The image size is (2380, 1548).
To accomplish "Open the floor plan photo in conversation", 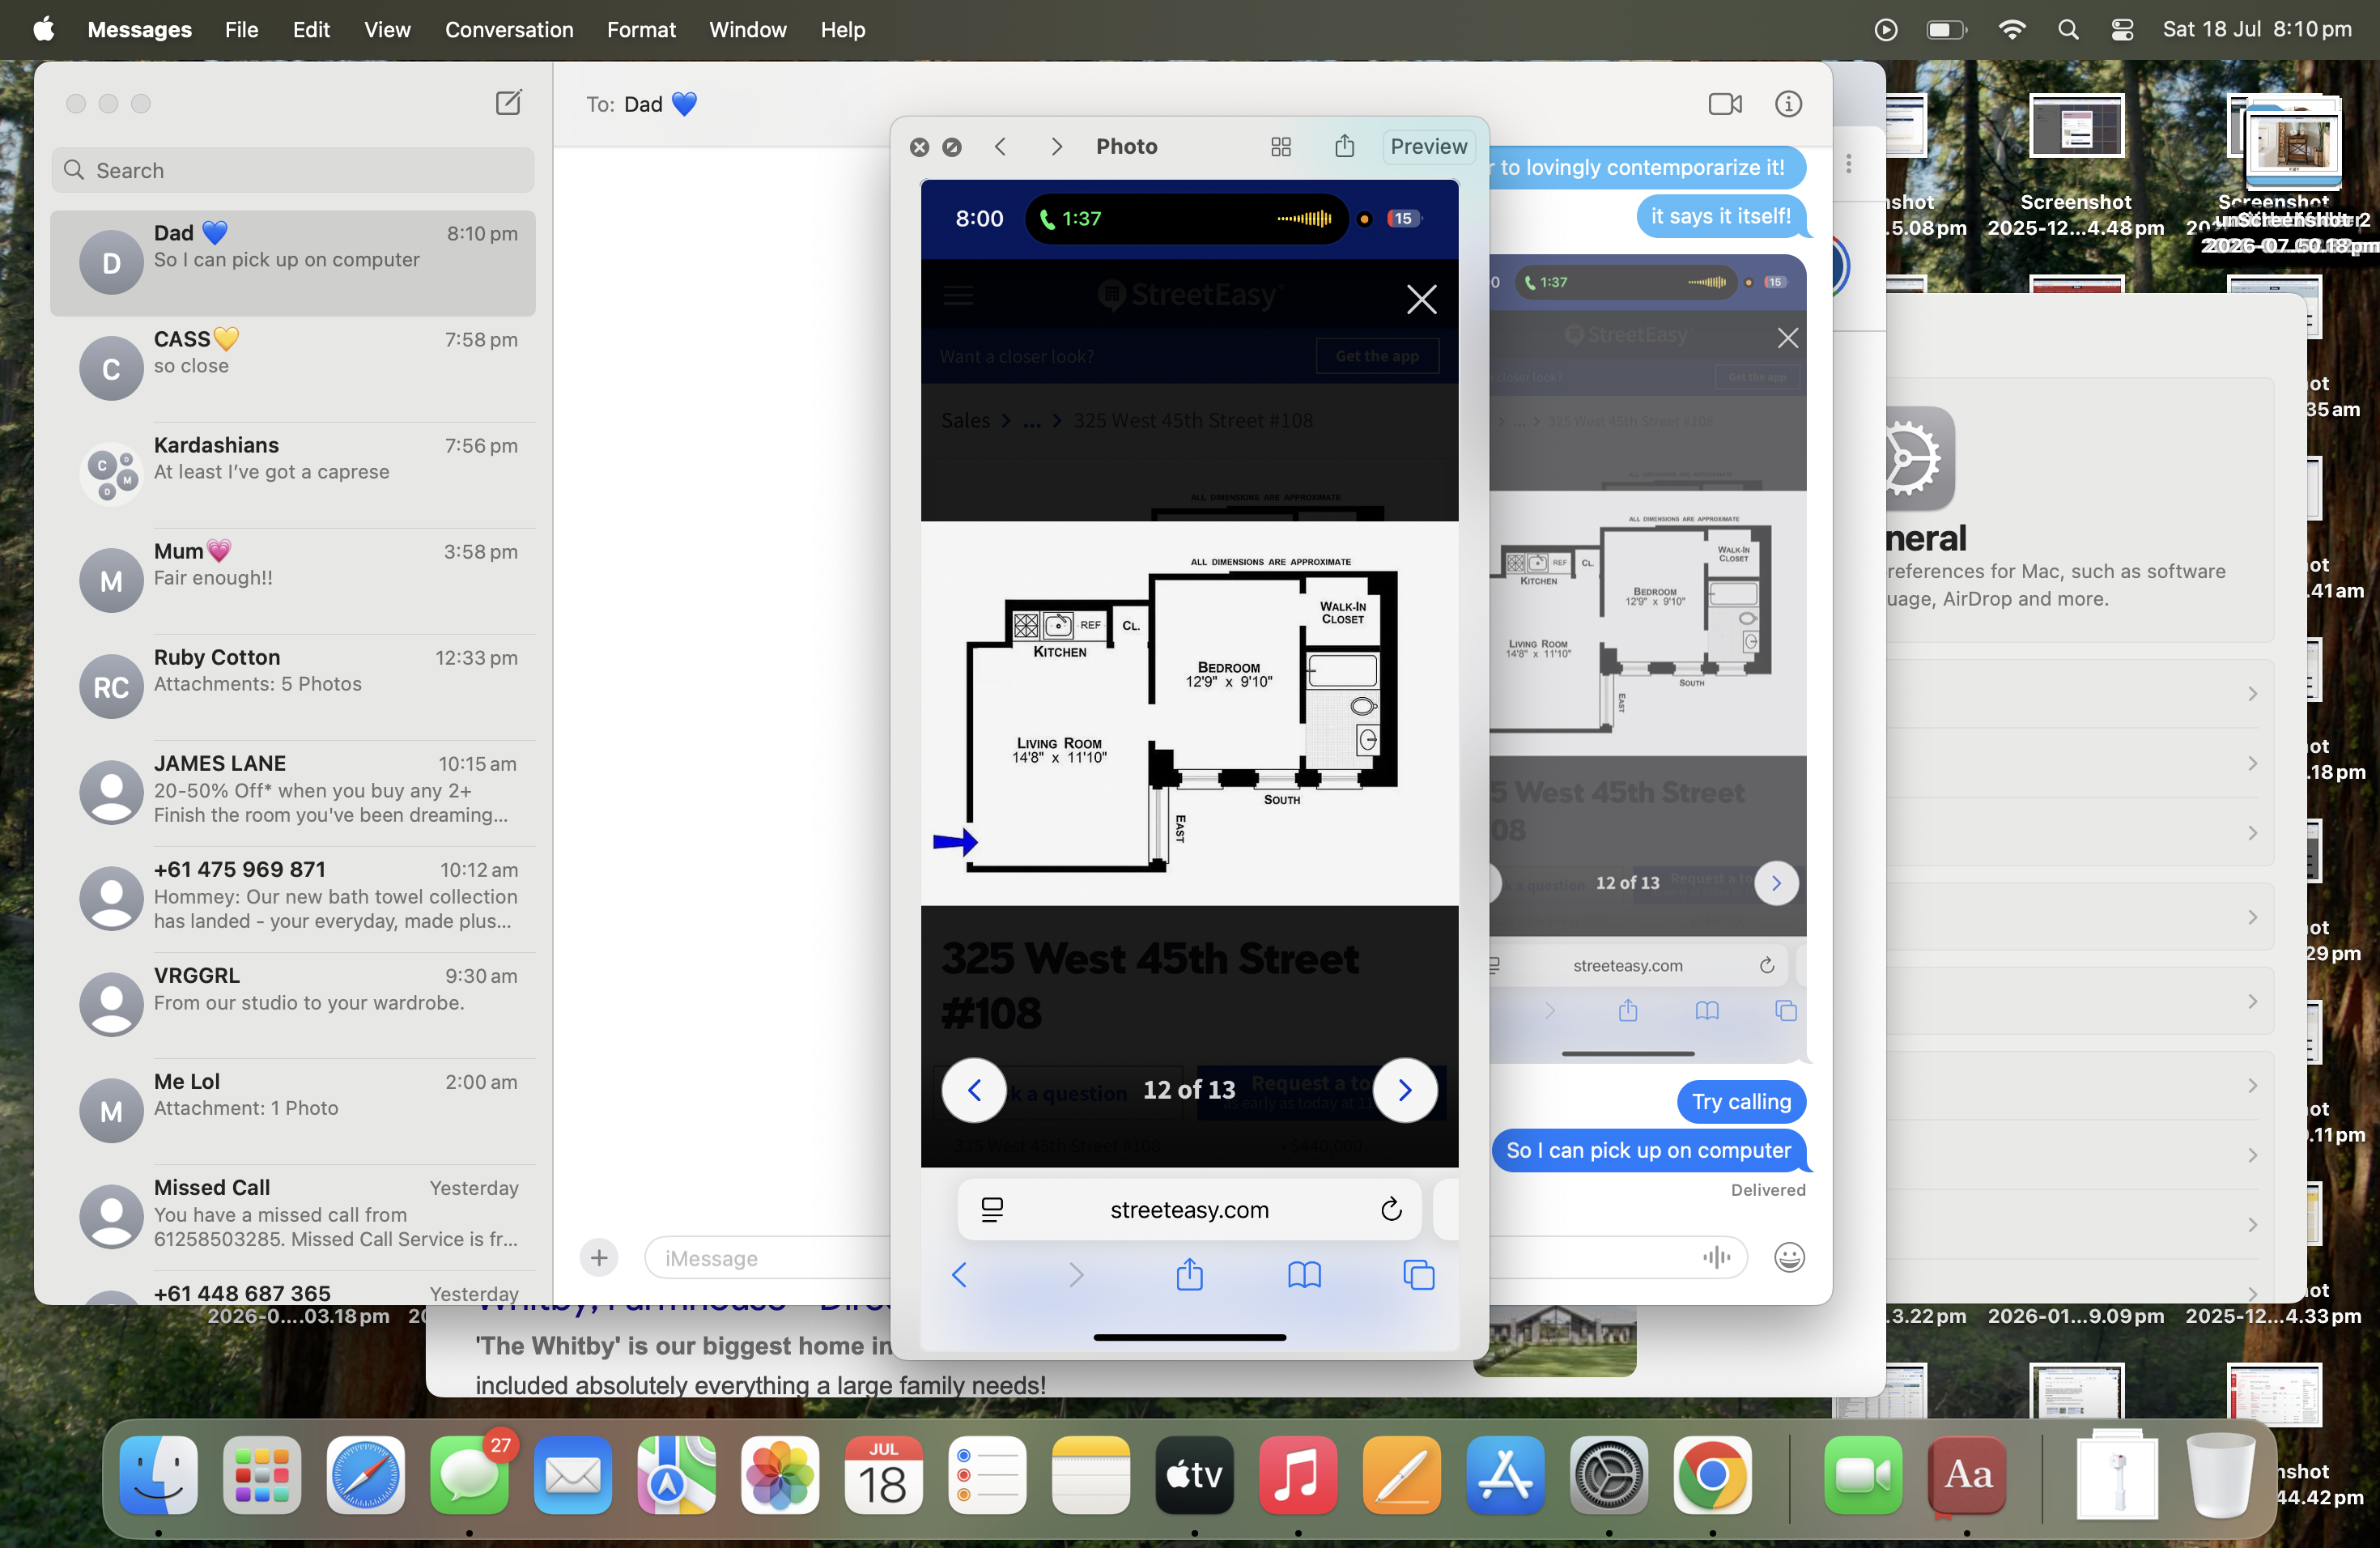I will pos(1648,658).
